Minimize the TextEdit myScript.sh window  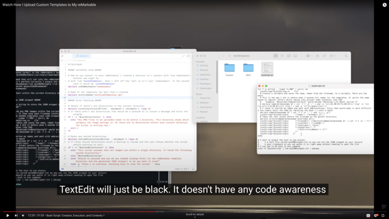[263, 86]
